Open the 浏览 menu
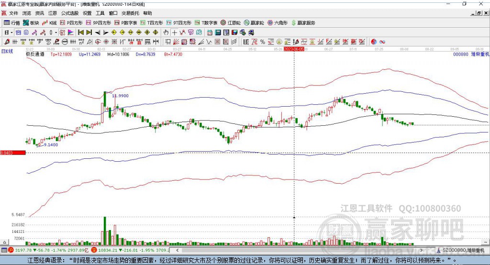This screenshot has width=490, height=265. (27, 13)
